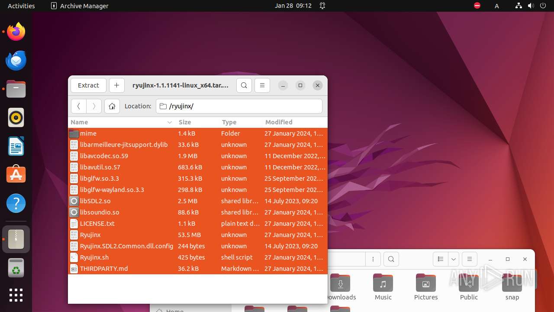
Task: Launch Thunderbird Mail from the dock
Action: point(16,60)
